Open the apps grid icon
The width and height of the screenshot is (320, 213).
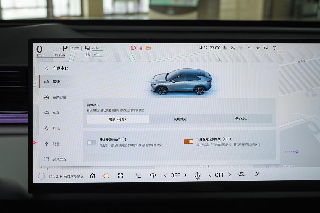click(120, 175)
